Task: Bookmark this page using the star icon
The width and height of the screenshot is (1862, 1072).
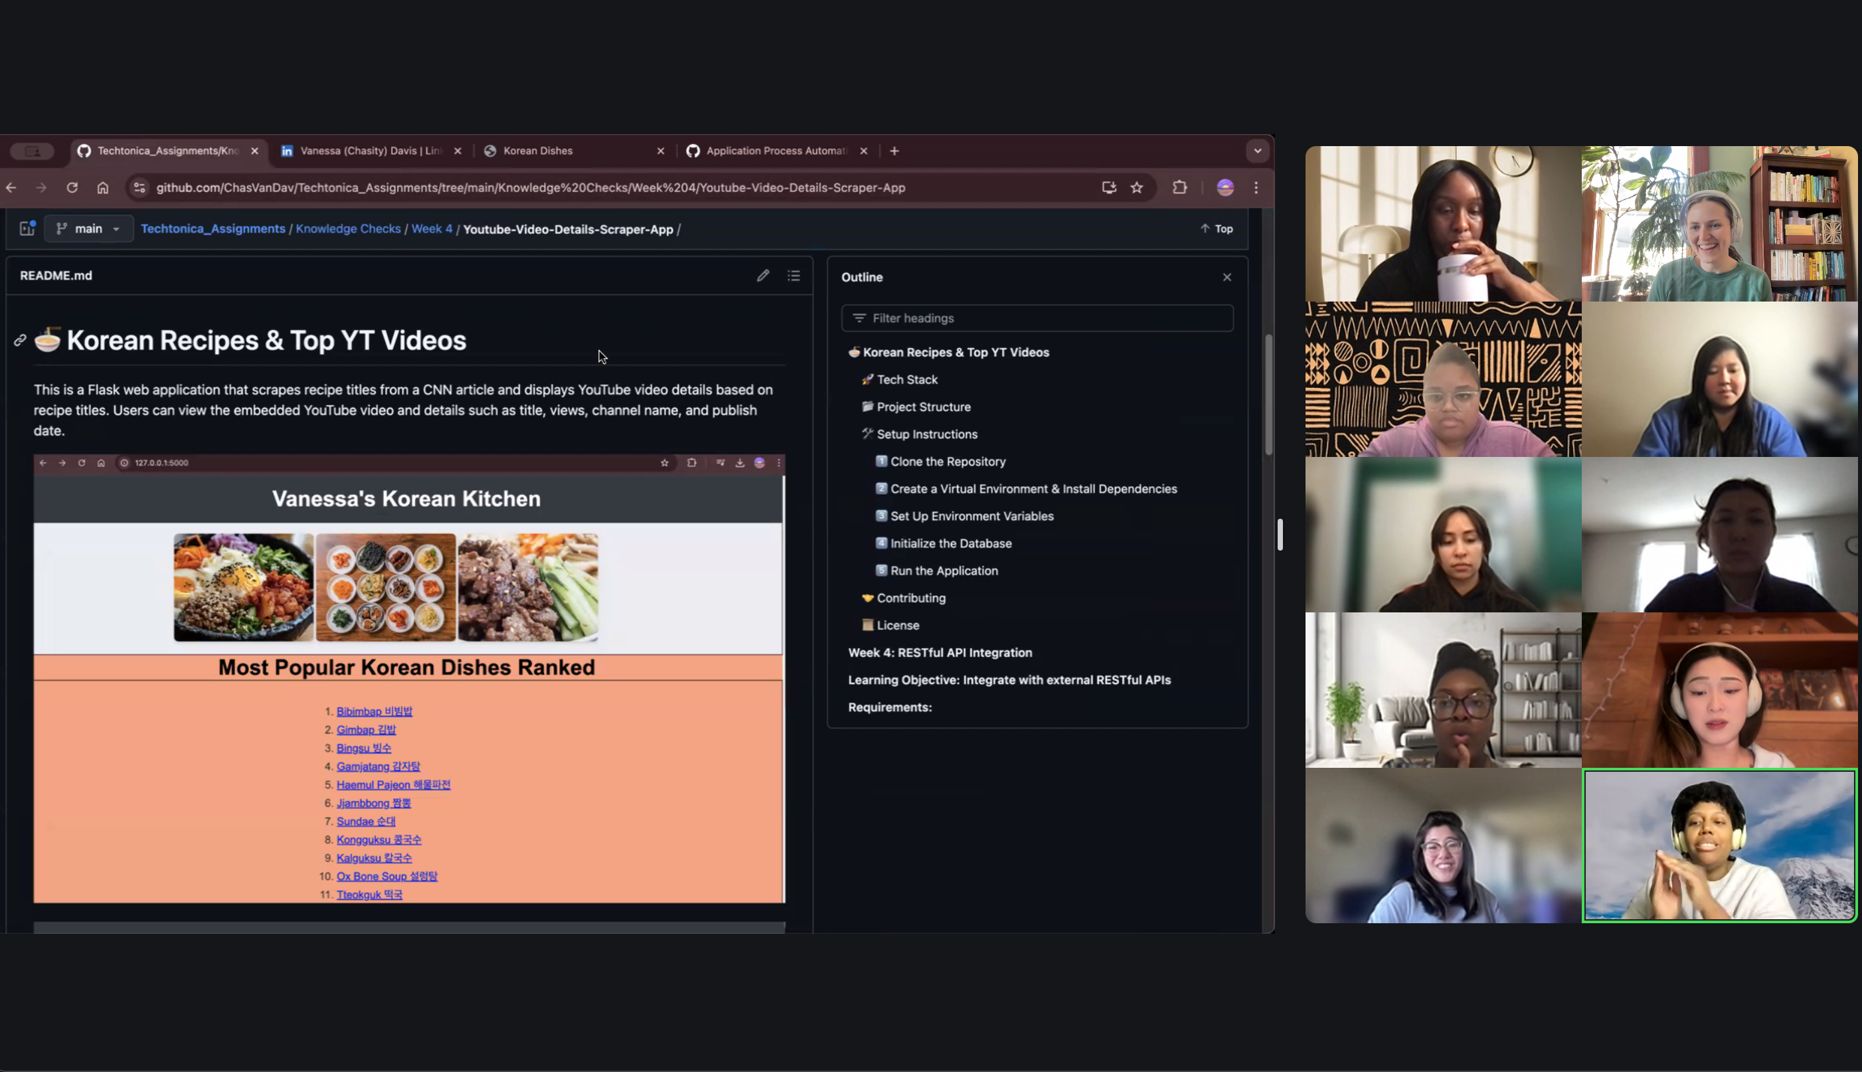Action: point(1137,188)
